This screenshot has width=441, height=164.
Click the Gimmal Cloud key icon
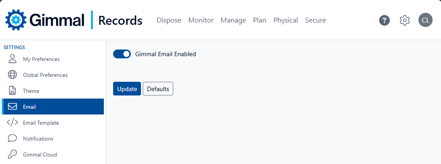click(12, 154)
